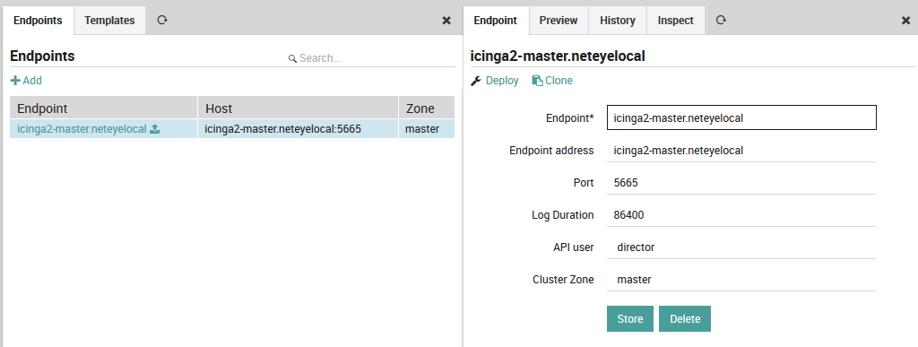Select the host cell icinga2-master.neteyelocal:5665
918x347 pixels.
pyautogui.click(x=299, y=129)
